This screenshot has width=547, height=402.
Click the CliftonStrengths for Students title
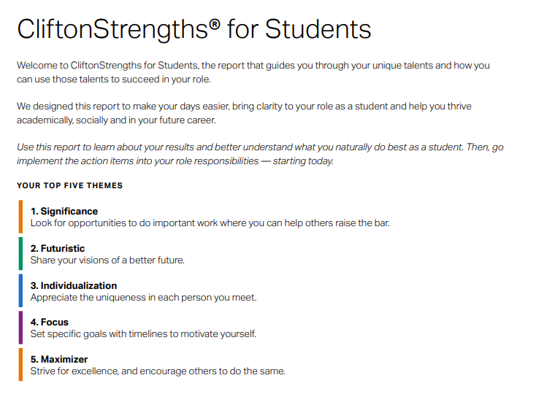point(194,29)
